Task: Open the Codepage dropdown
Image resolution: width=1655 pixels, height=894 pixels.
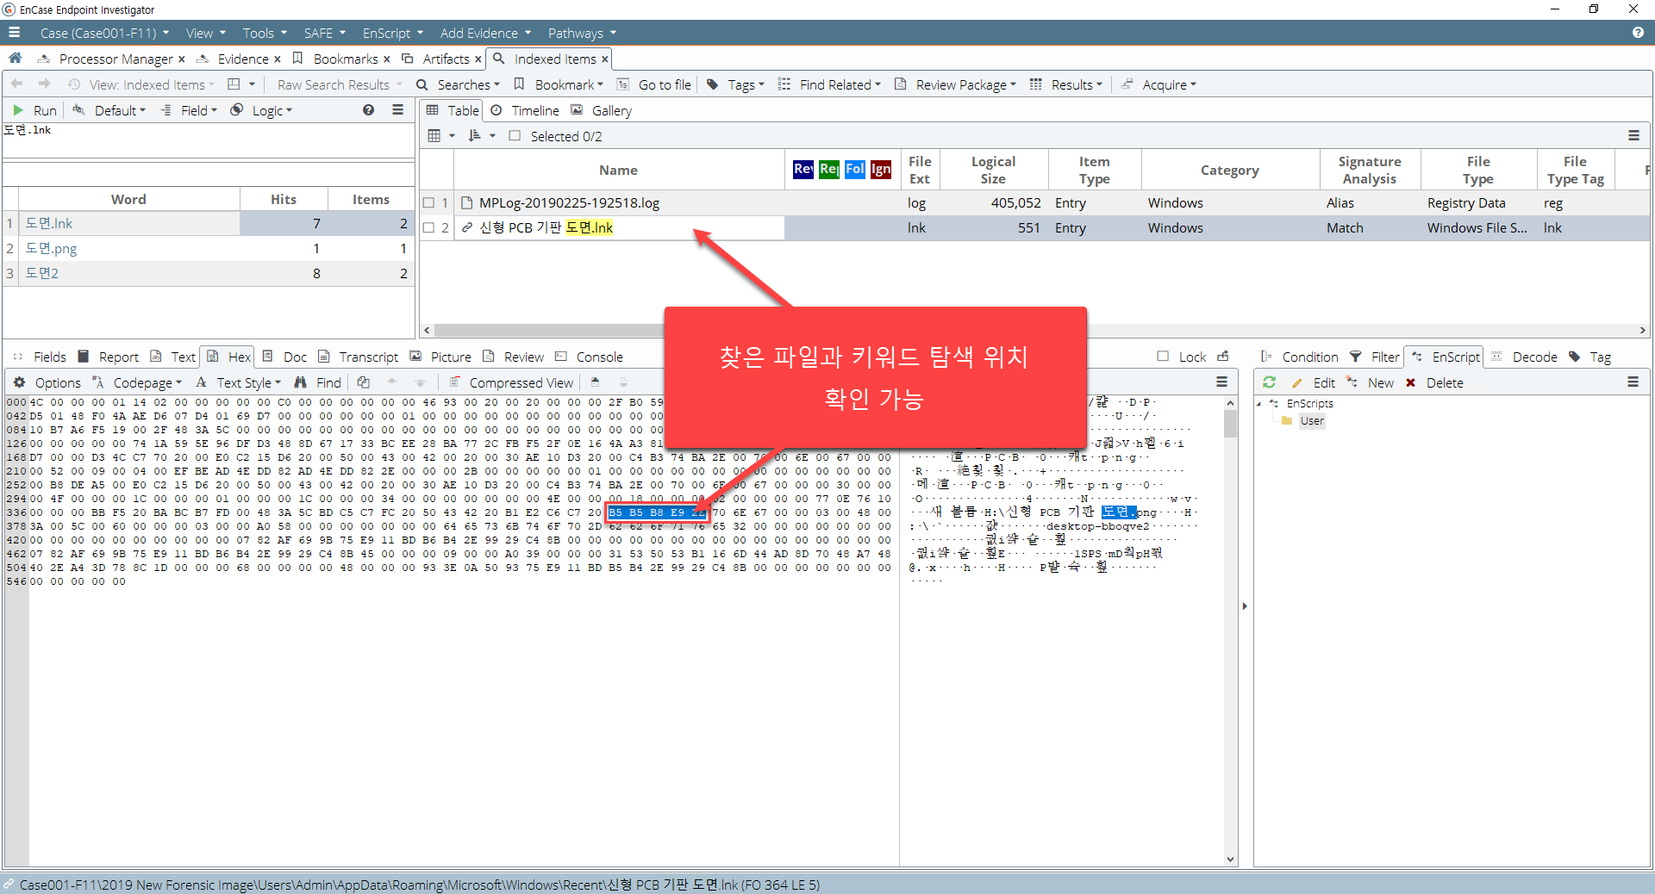Action: point(137,382)
